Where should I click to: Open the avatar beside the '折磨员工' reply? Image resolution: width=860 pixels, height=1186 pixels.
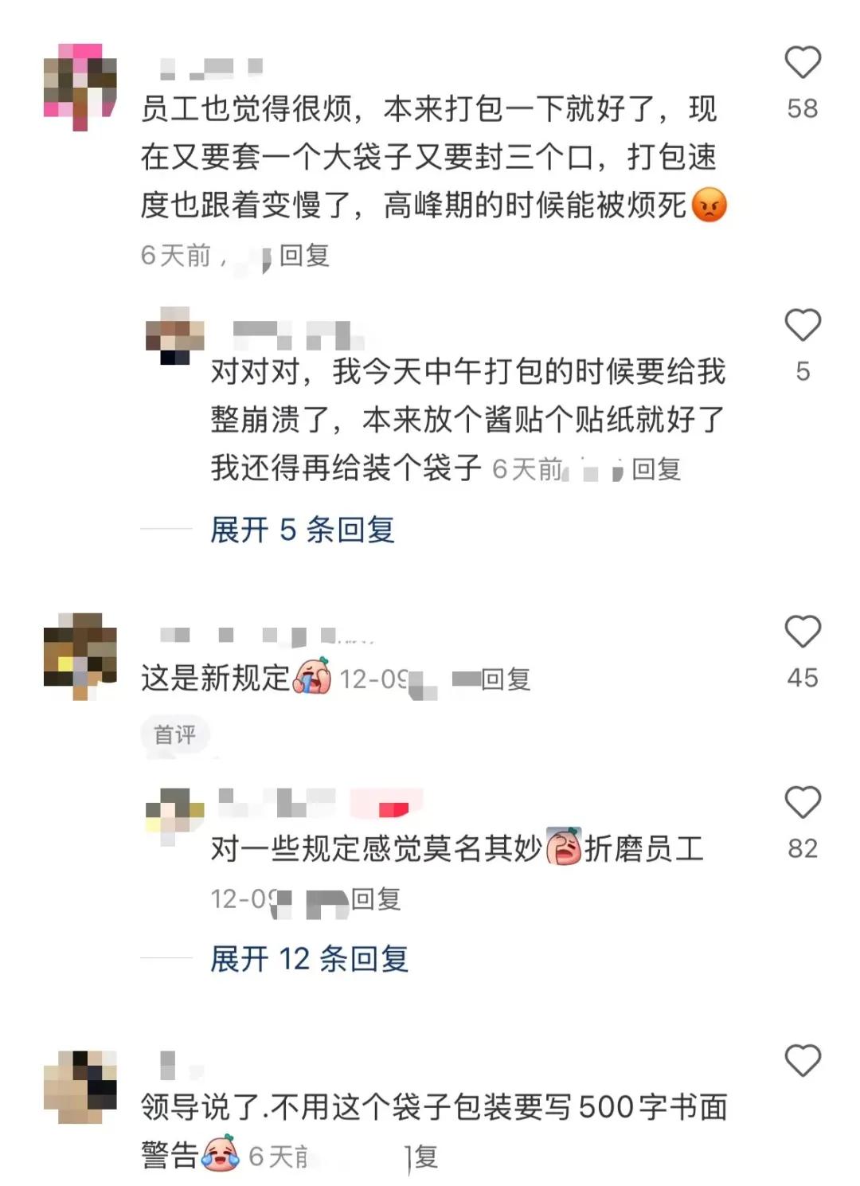[174, 816]
